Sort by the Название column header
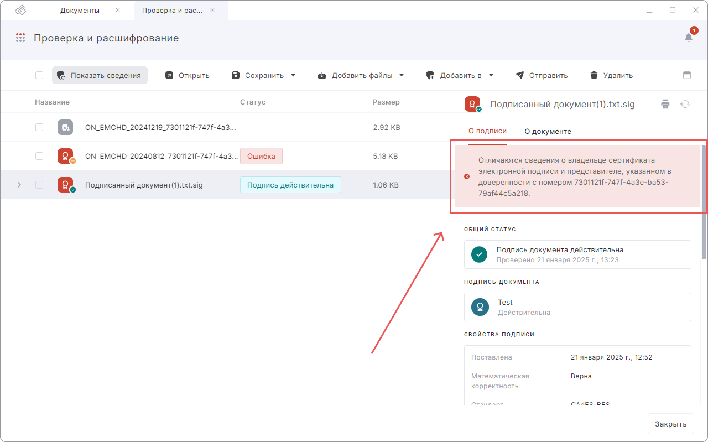Viewport: 708px width, 442px height. click(52, 102)
